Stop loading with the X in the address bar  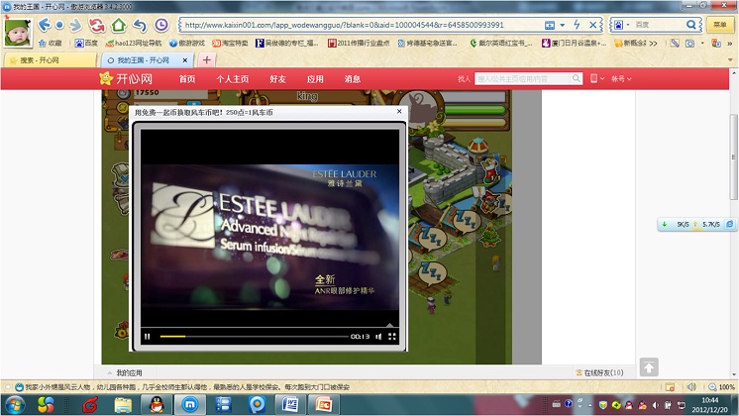(x=593, y=25)
